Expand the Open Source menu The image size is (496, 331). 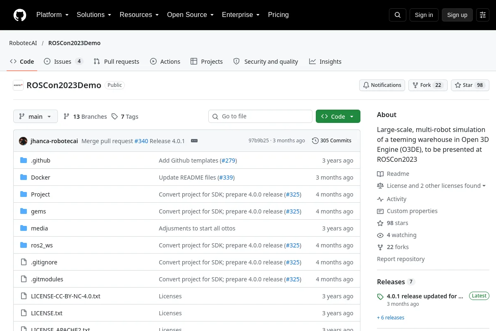[190, 15]
